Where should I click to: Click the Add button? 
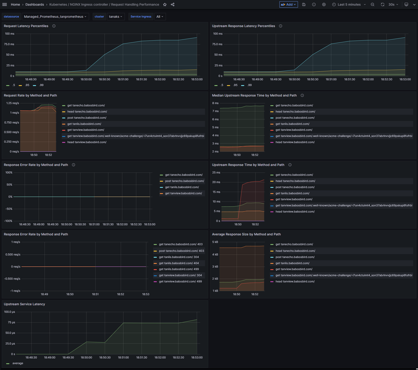point(289,5)
